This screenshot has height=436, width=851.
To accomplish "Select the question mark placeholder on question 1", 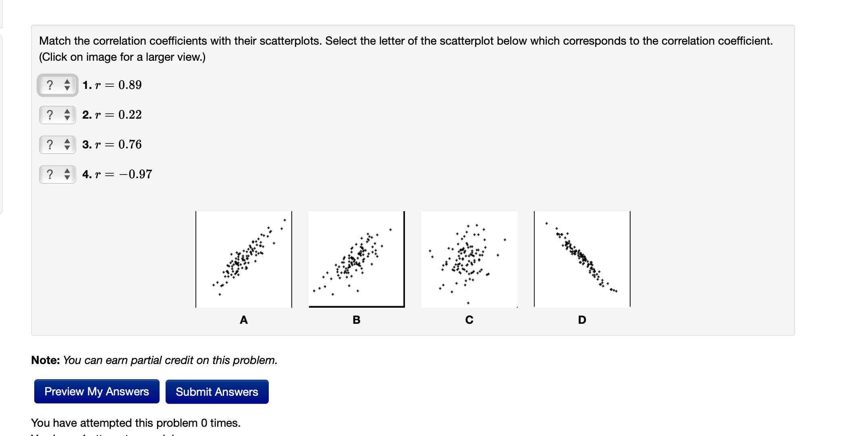I will coord(50,85).
